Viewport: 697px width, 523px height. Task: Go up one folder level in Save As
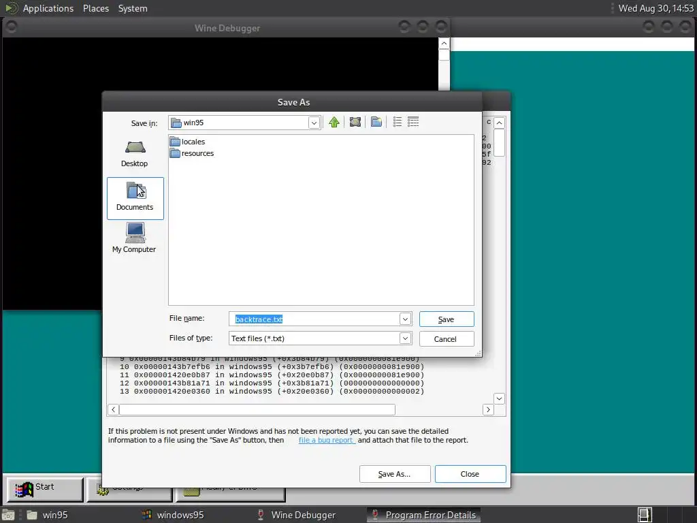[x=334, y=122]
